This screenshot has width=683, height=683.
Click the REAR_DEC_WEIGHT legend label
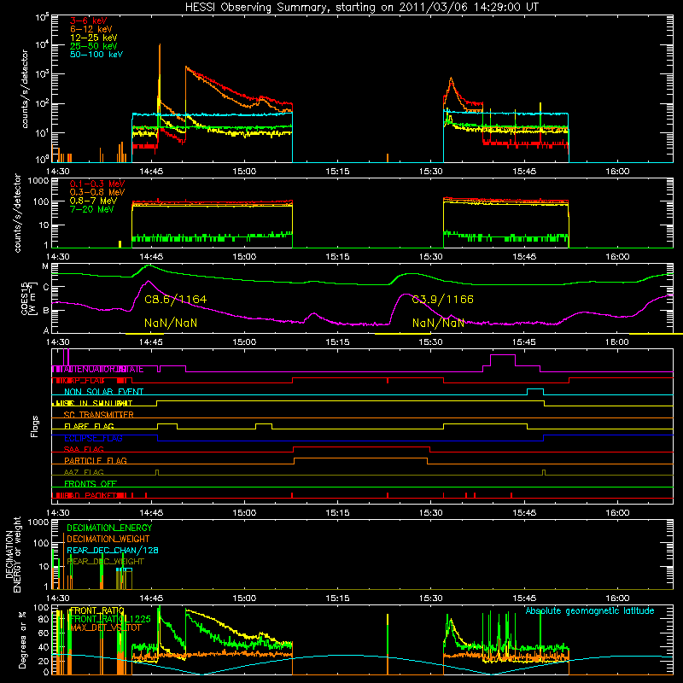coord(105,562)
